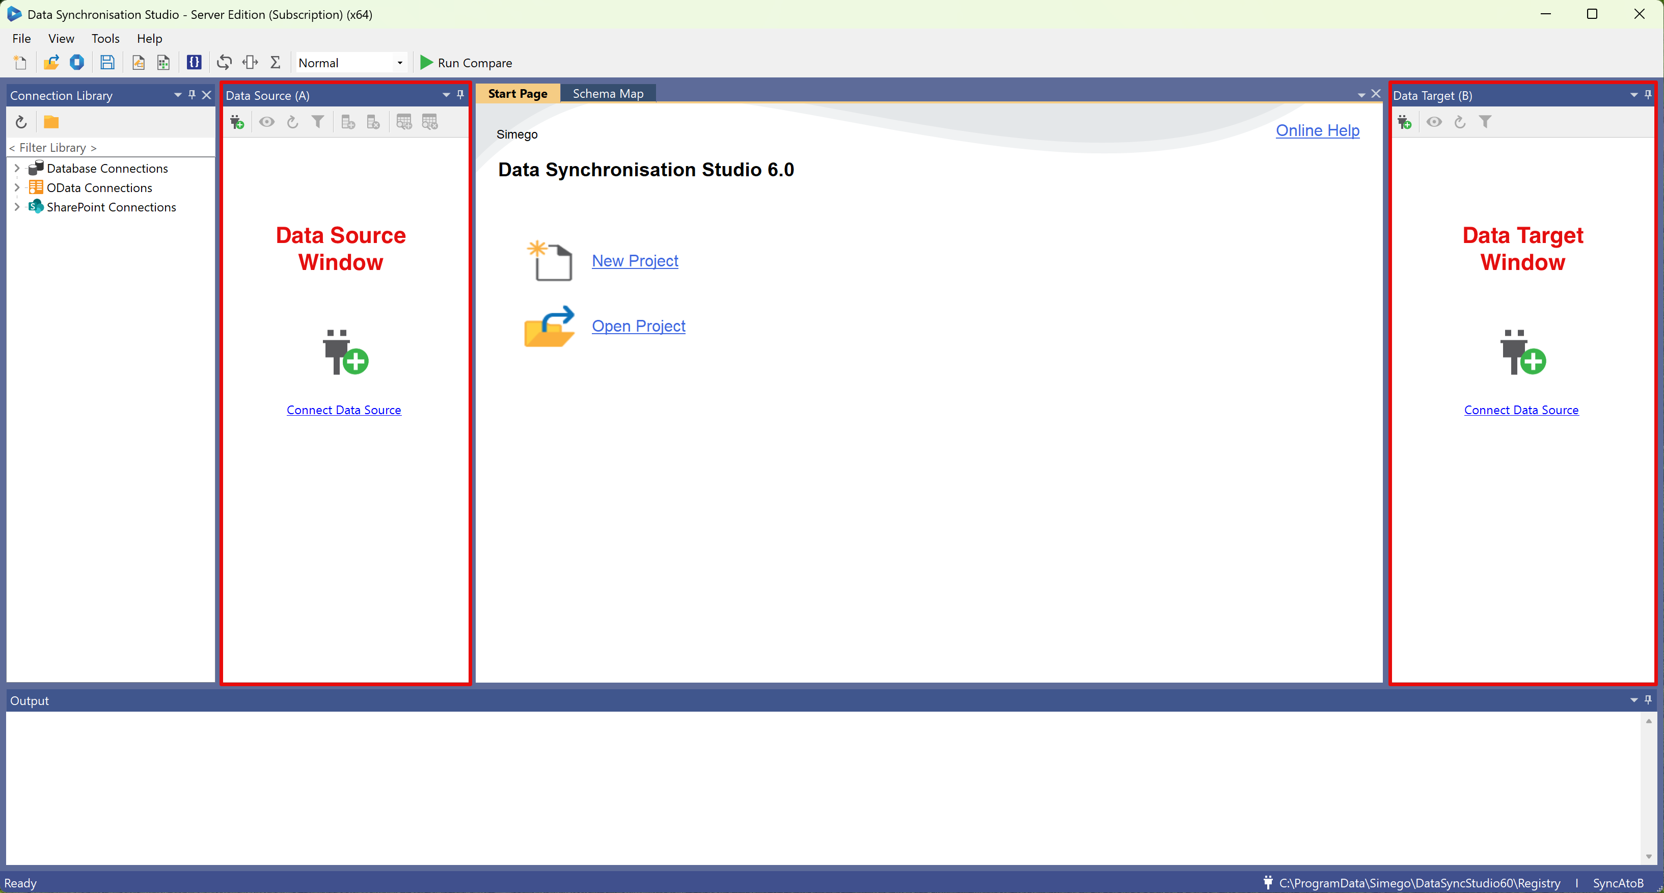This screenshot has height=893, width=1664.
Task: Click the Save project floppy icon
Action: 107,63
